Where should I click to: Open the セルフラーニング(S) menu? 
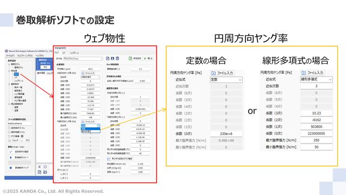[25, 56]
